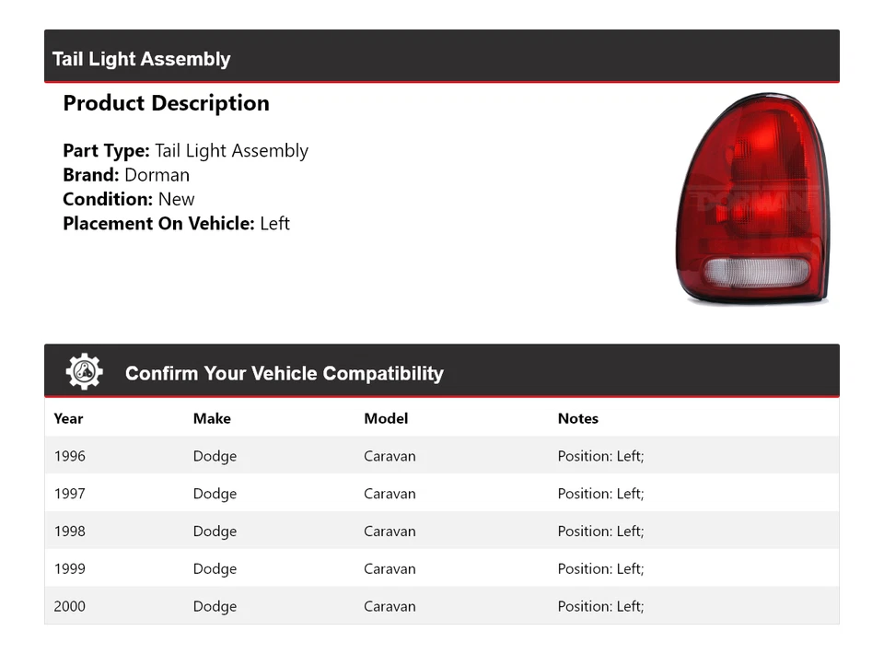
Task: Select the 1997 year cell
Action: pyautogui.click(x=70, y=494)
